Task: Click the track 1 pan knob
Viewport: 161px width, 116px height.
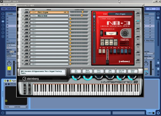Action: click(x=9, y=63)
